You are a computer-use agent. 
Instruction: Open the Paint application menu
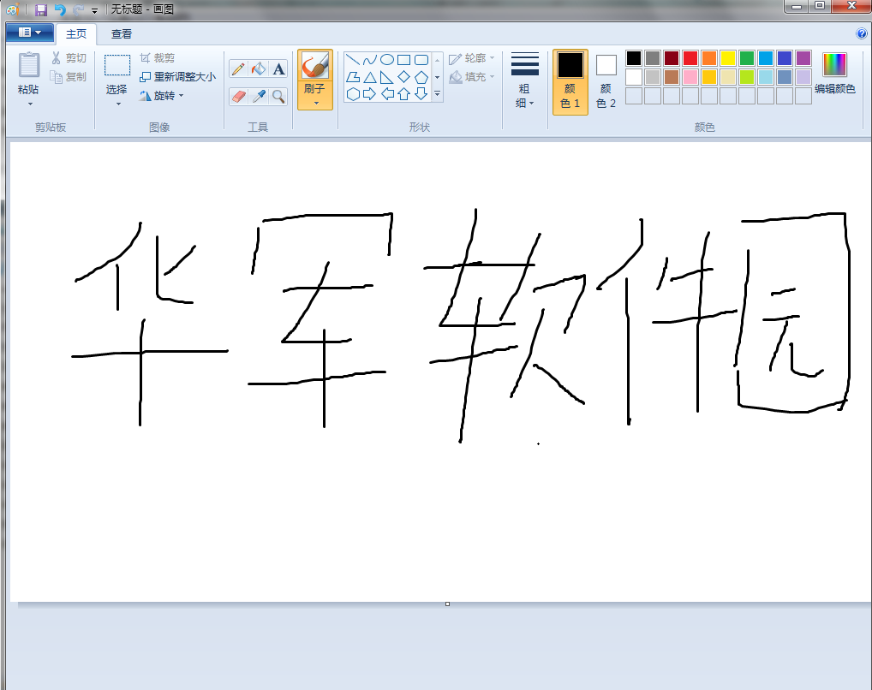click(x=27, y=31)
